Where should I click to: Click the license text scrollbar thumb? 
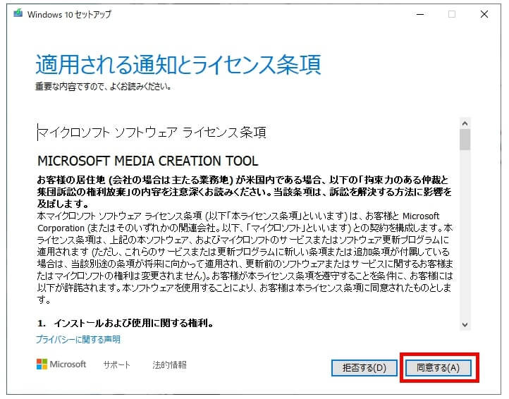[465, 140]
